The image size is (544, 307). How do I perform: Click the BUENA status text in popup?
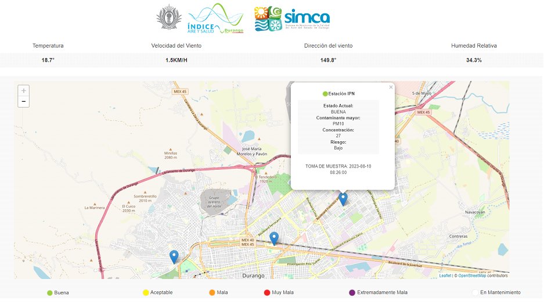[x=338, y=112]
